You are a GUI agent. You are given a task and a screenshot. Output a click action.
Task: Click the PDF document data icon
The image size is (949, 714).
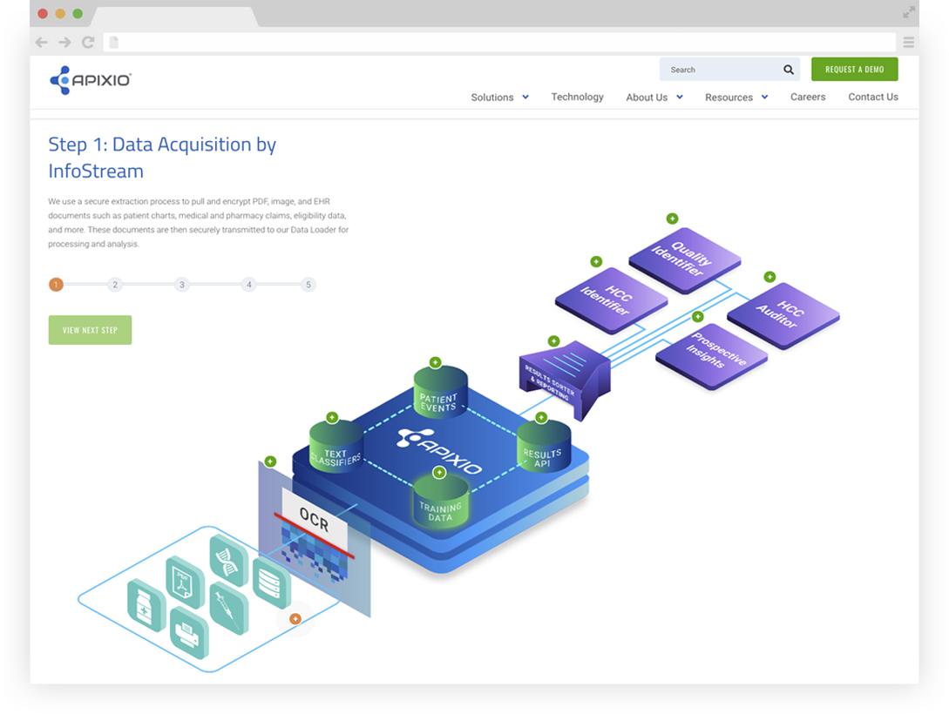coord(185,583)
